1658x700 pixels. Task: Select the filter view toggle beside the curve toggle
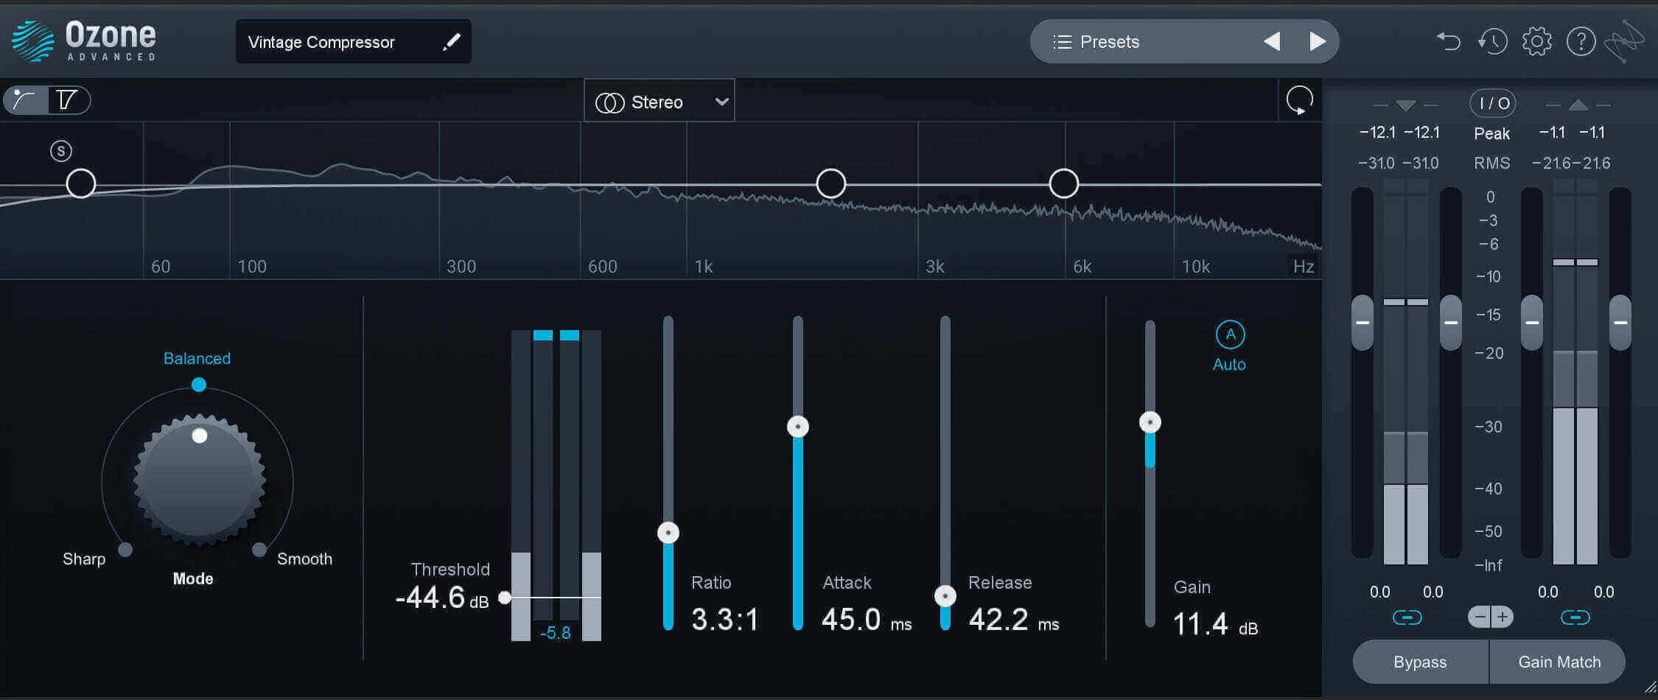[x=68, y=99]
